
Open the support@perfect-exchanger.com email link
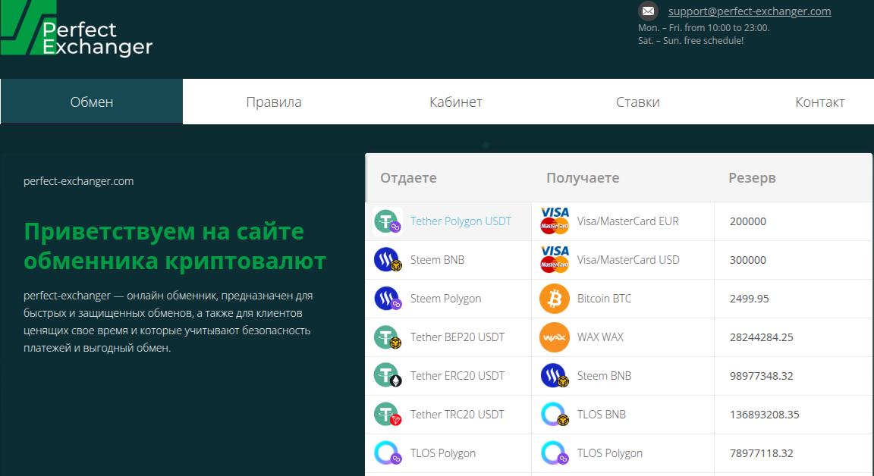[x=749, y=11]
